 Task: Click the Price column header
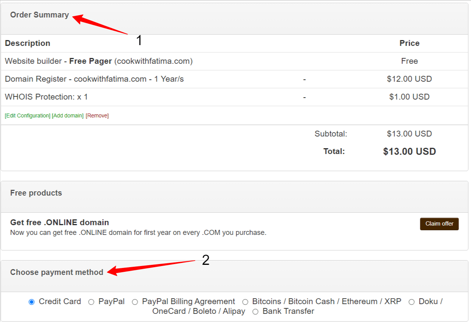point(409,43)
